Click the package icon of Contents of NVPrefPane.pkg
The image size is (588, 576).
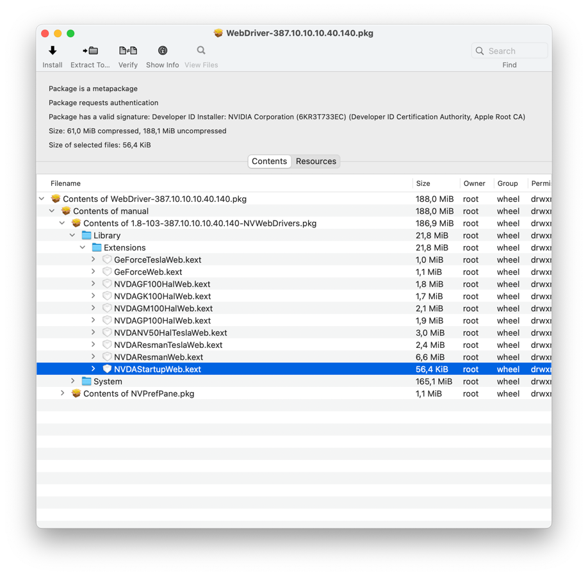point(76,393)
